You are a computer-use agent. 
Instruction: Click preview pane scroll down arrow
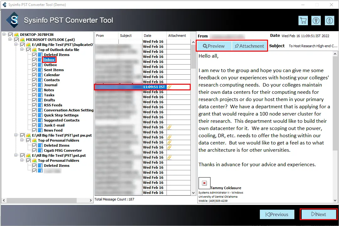pos(335,201)
